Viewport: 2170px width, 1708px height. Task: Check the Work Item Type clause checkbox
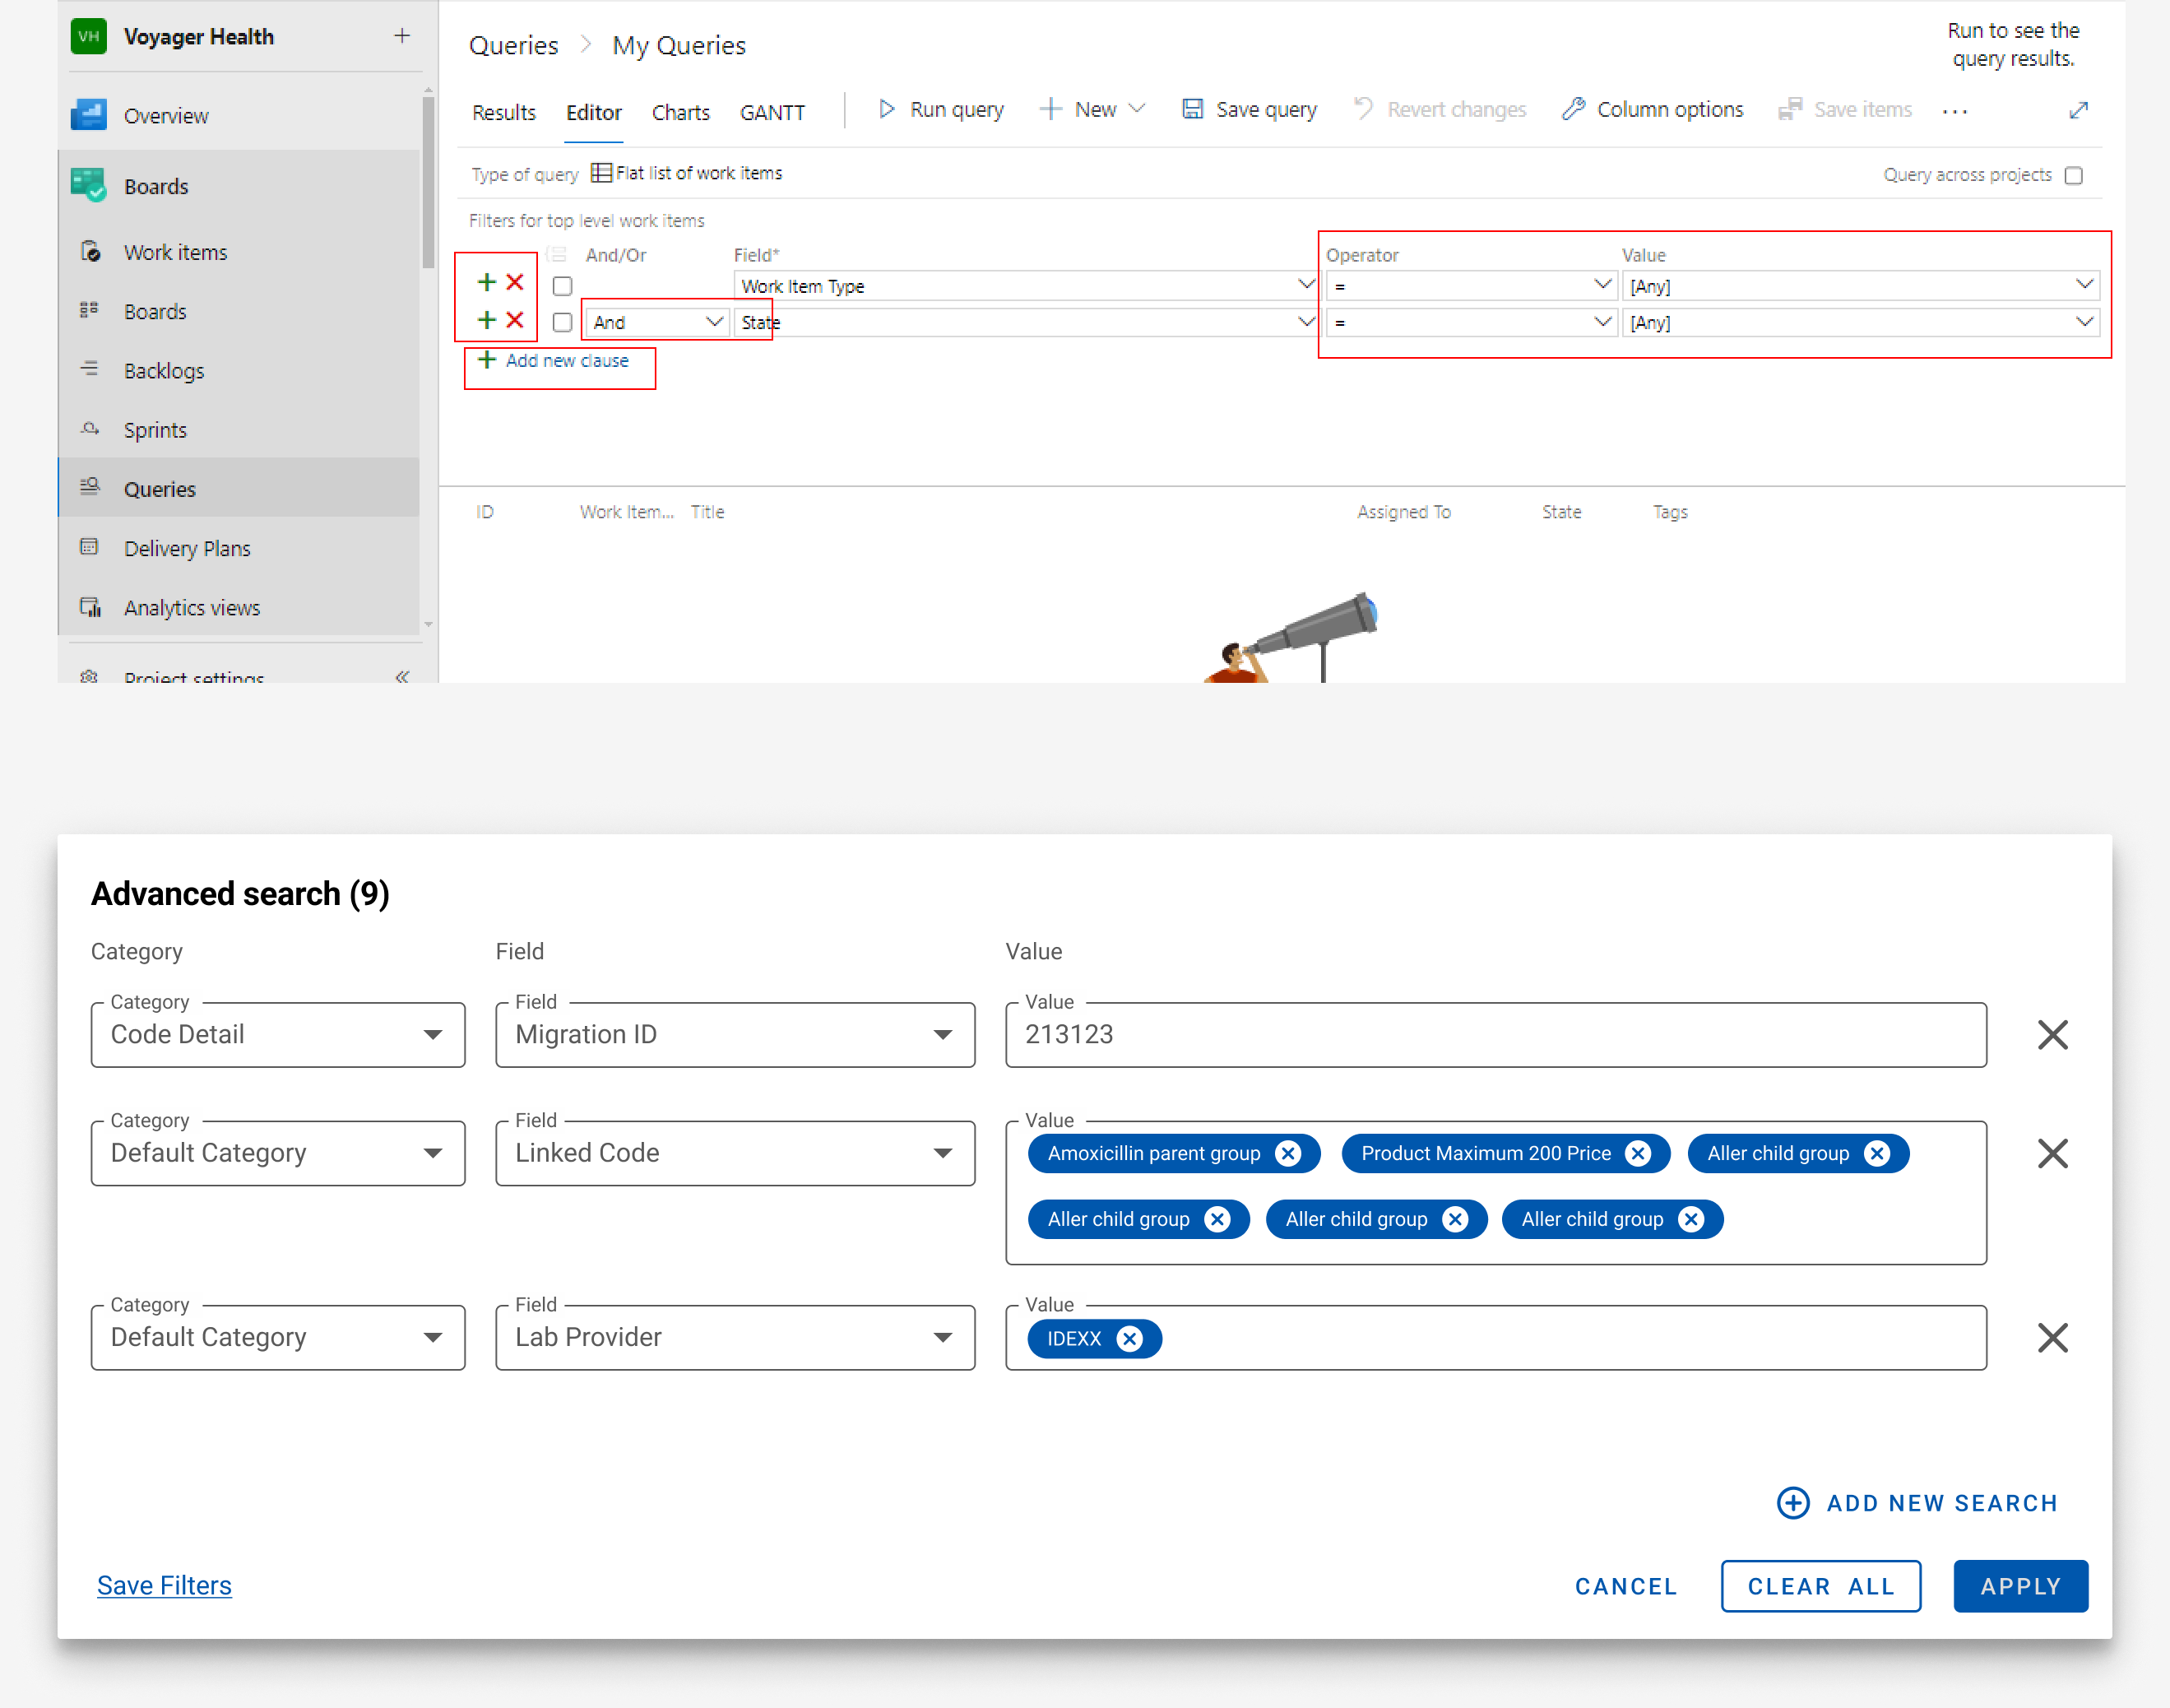pos(563,286)
